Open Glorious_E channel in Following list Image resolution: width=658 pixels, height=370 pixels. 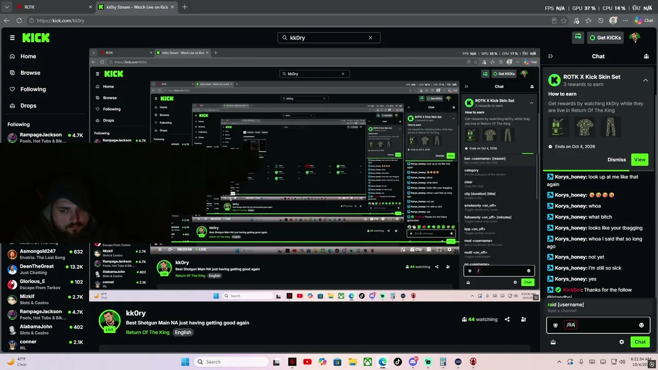click(x=44, y=284)
